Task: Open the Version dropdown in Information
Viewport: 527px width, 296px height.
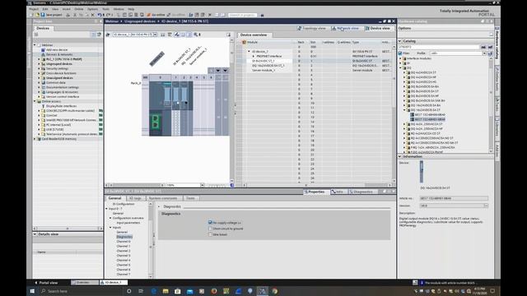Action: point(486,206)
